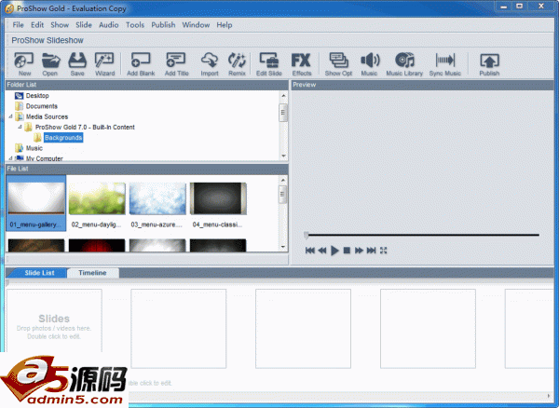
Task: Open the Slide menu
Action: click(84, 25)
